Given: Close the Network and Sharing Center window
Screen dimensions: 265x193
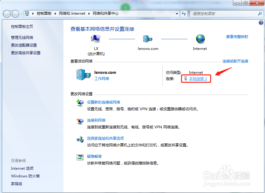Looking at the screenshot, I should coord(257,3).
